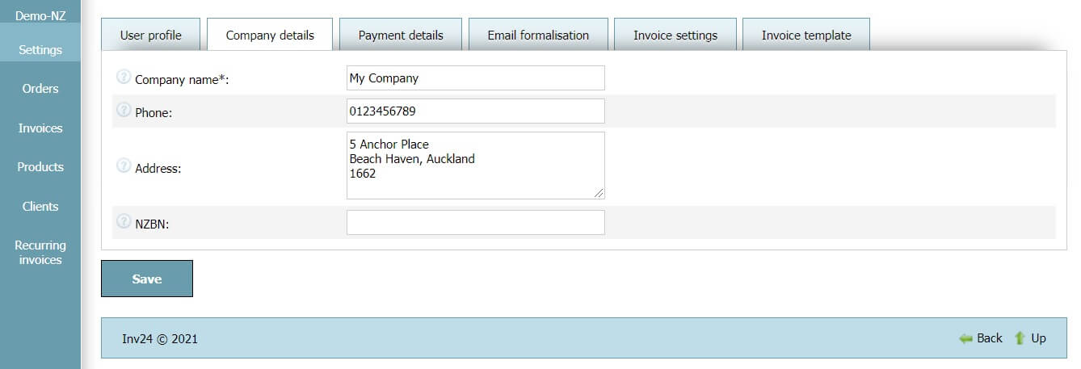The height and width of the screenshot is (369, 1081).
Task: Click help icon beside Address label
Action: tap(124, 166)
